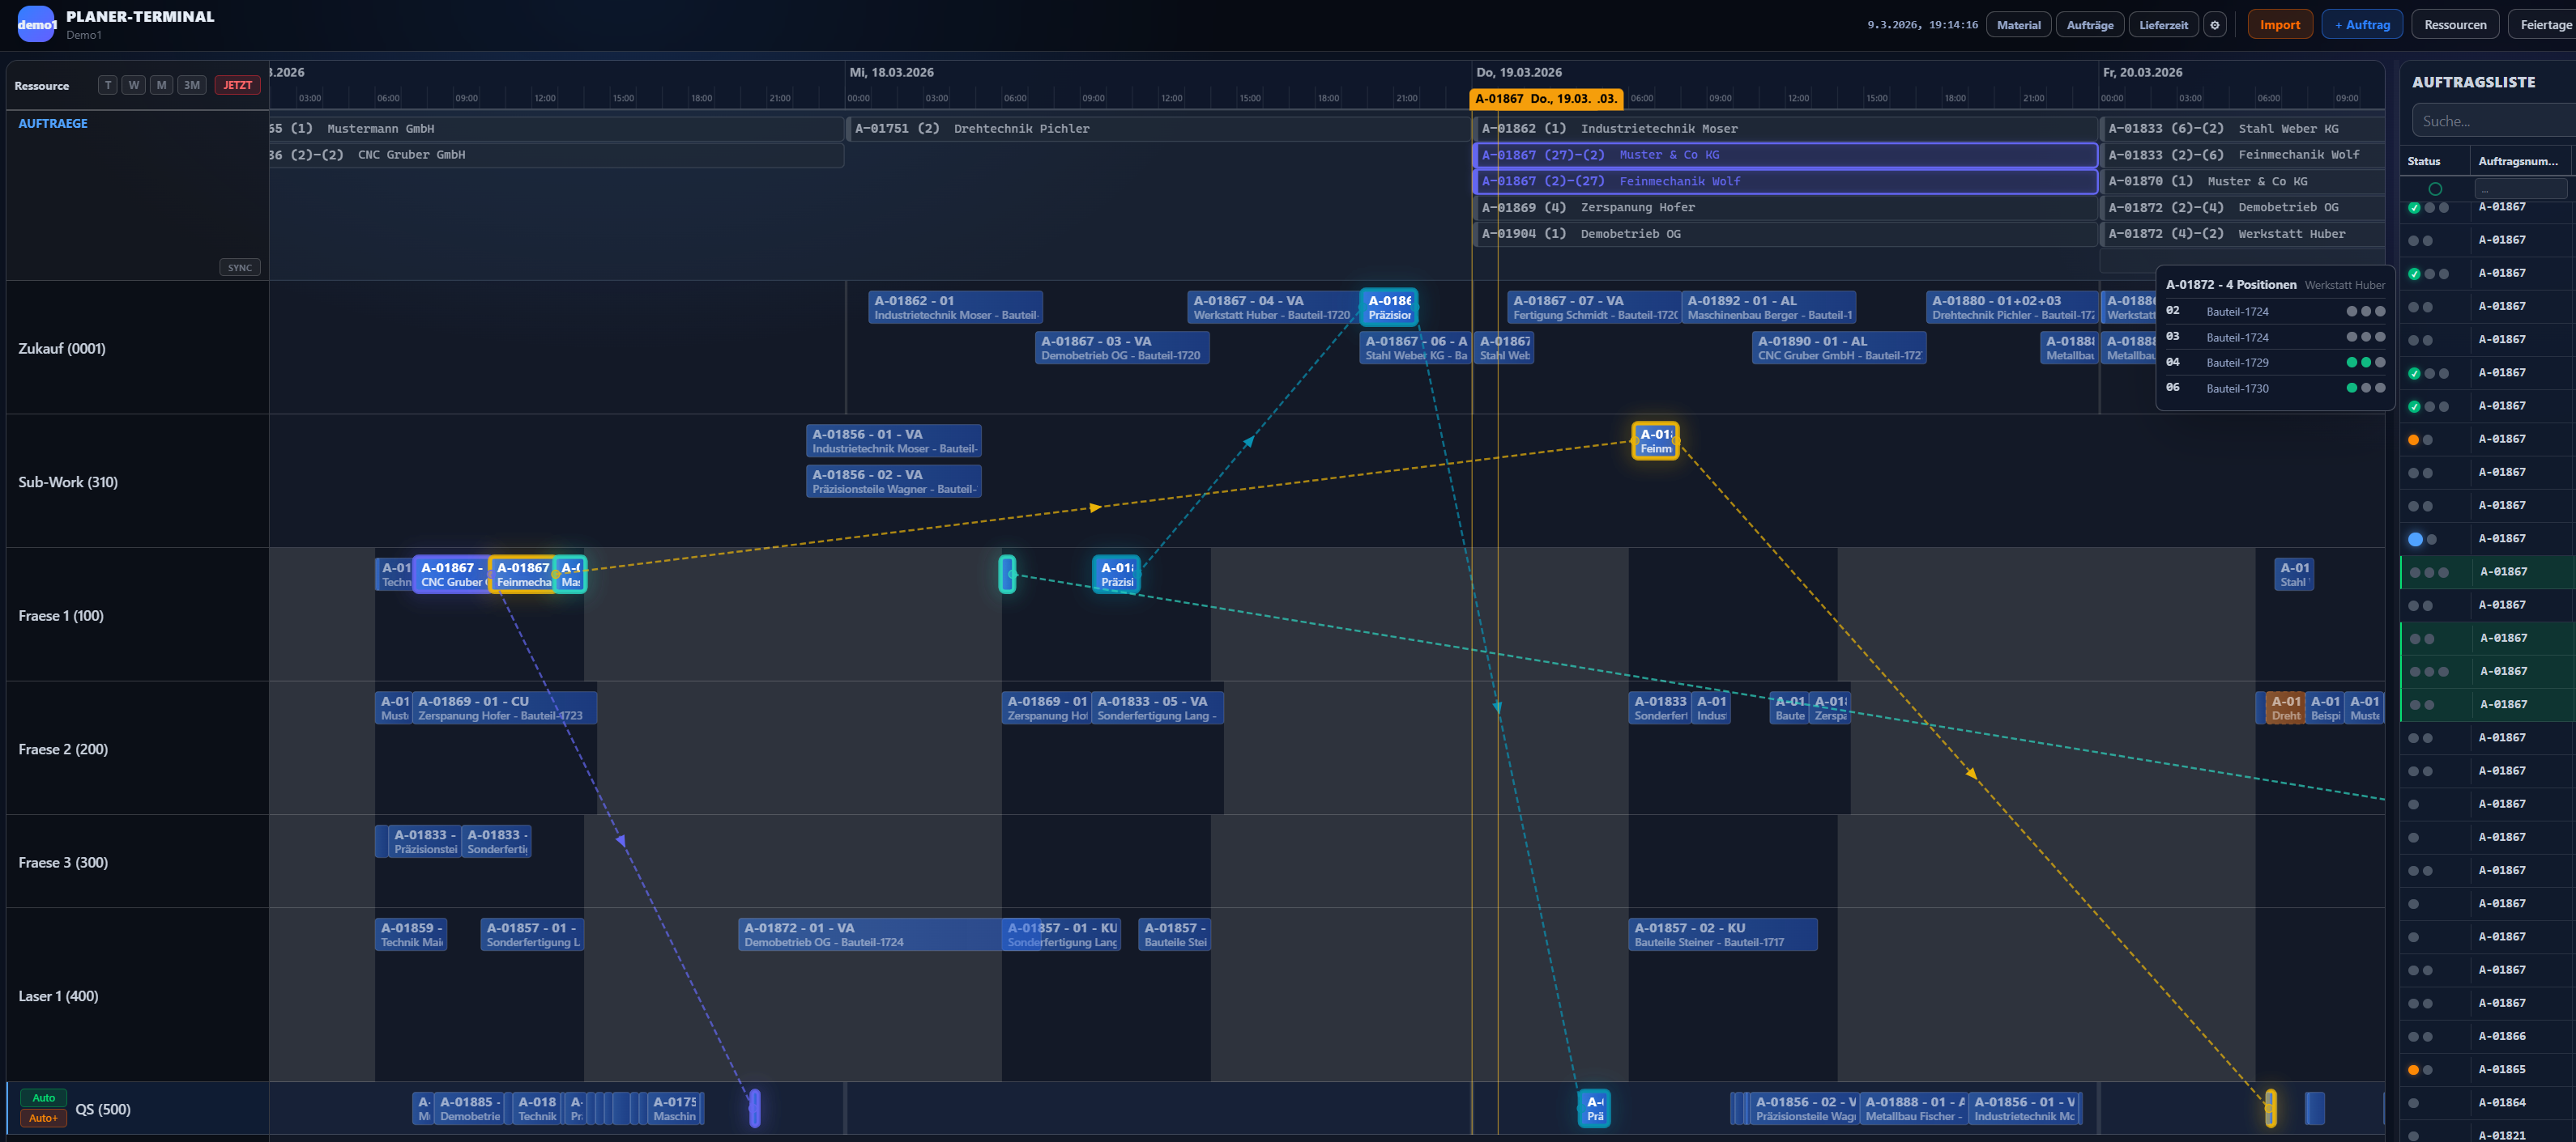
Task: Select the 3M three-month view icon
Action: (191, 85)
